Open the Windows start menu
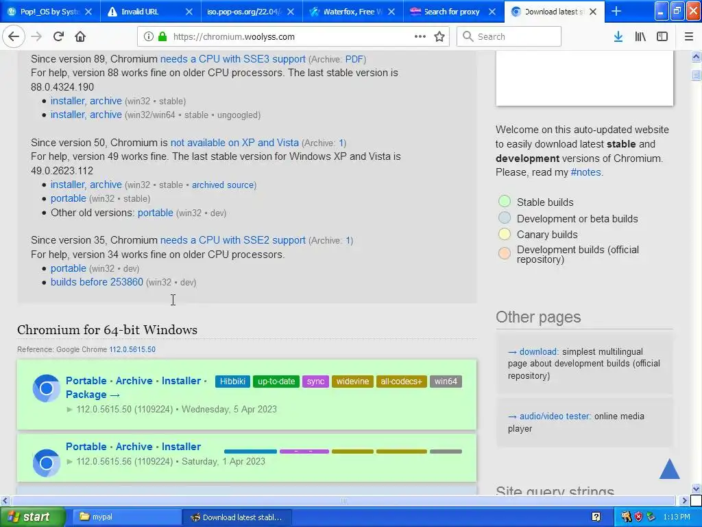This screenshot has width=702, height=527. coord(32,517)
